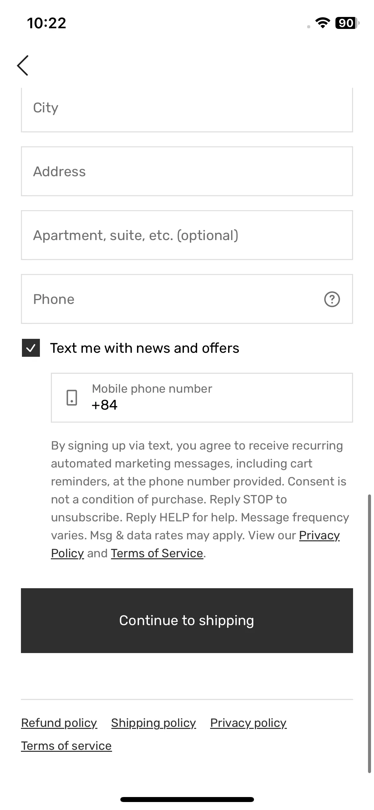Click the vertical scrollbar on right edge
The width and height of the screenshot is (374, 810).
coord(369,634)
